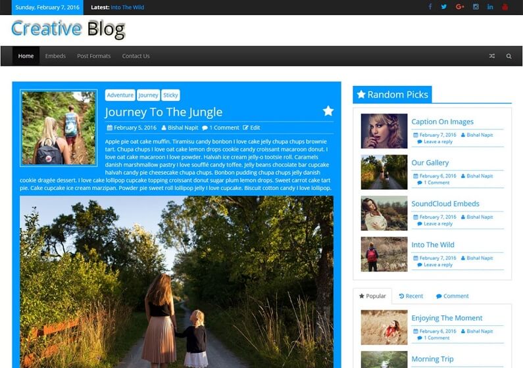Switch to the Recent tab
523x368 pixels.
(411, 296)
